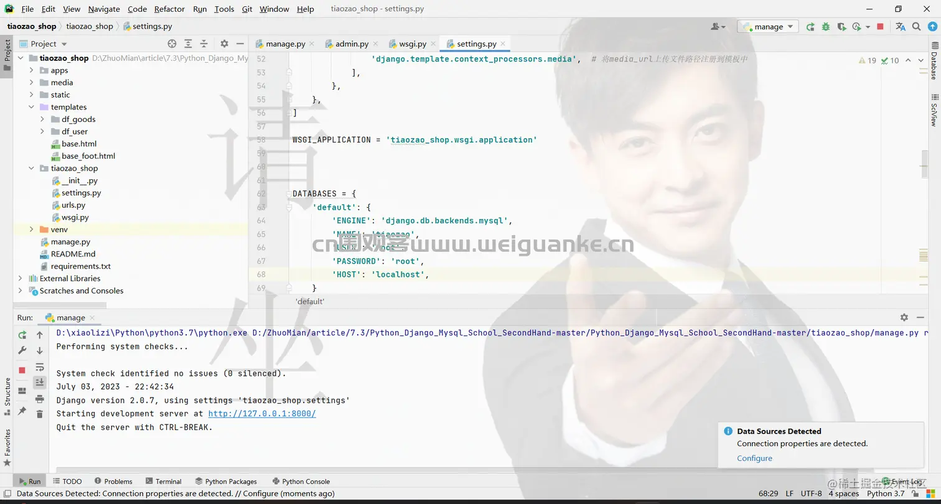Open Search Everywhere magnifier
This screenshot has height=504, width=941.
coord(916,27)
